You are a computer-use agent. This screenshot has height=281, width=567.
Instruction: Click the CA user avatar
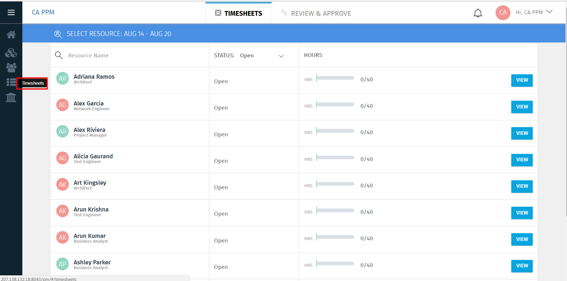503,12
